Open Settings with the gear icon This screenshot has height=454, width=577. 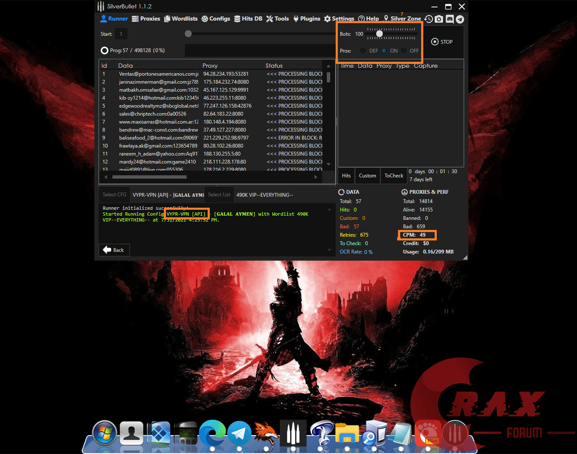(328, 19)
